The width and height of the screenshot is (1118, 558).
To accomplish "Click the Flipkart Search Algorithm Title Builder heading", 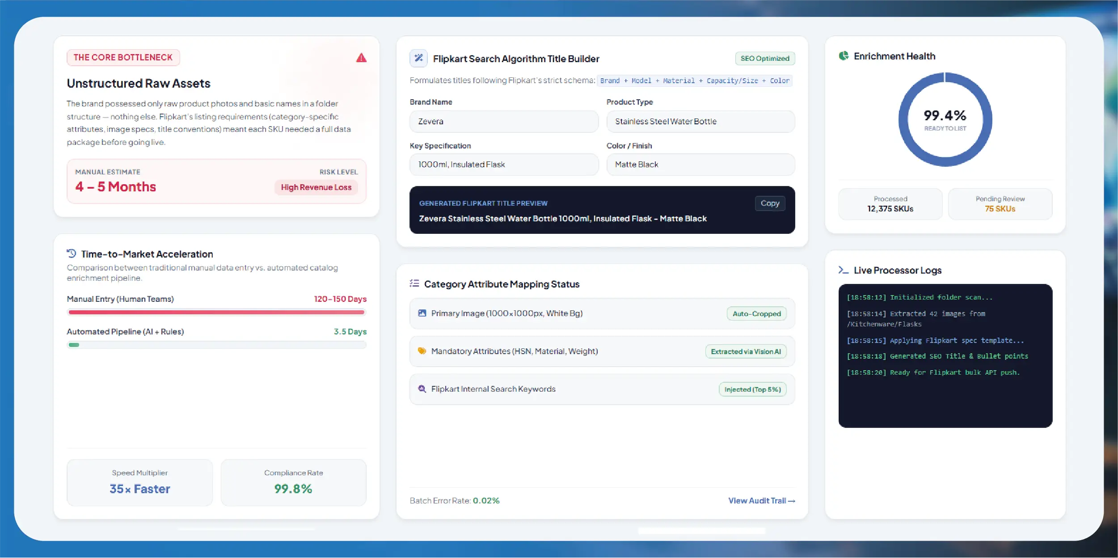I will [x=516, y=59].
